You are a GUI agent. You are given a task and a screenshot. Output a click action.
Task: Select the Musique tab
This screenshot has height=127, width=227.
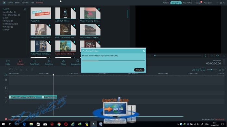[20, 62]
